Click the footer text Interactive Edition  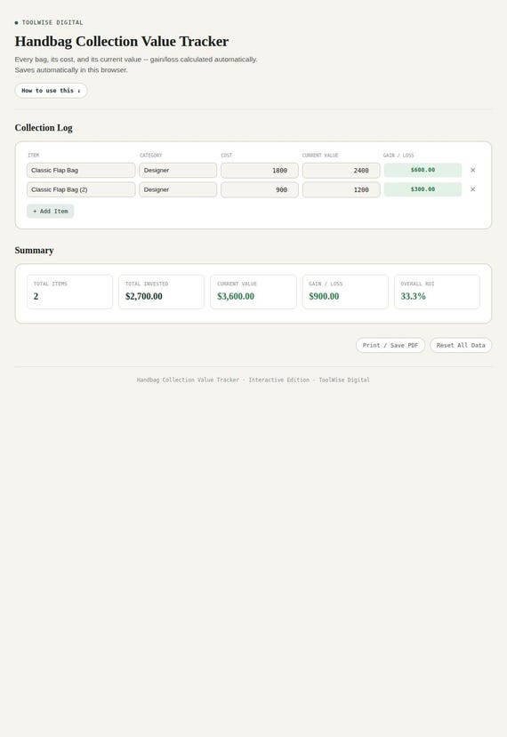[279, 380]
